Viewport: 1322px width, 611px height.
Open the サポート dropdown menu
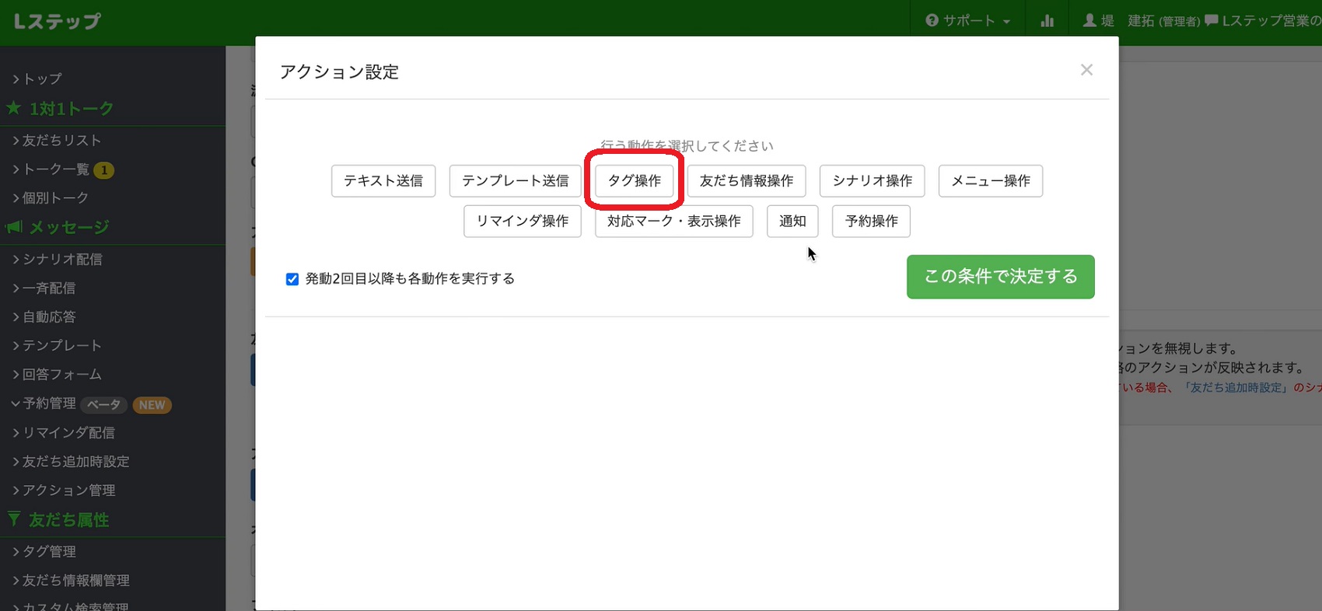[968, 21]
